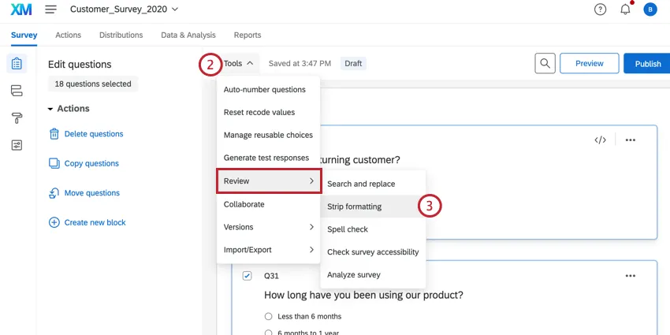Viewport: 670px width, 335px height.
Task: Open the Help question mark icon
Action: tap(601, 9)
